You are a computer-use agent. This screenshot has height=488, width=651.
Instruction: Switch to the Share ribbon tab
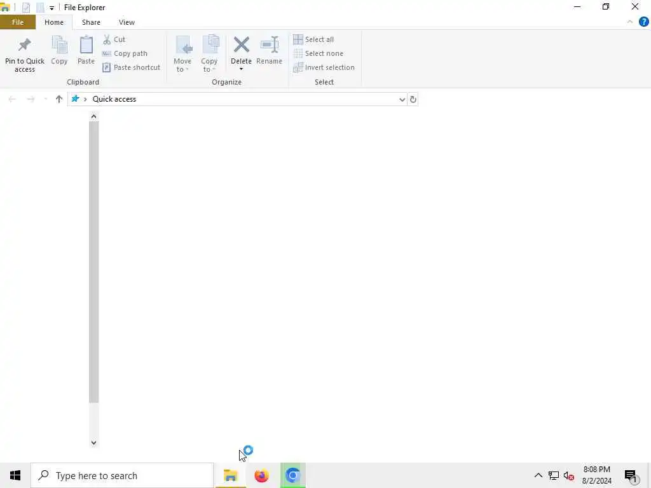tap(91, 22)
